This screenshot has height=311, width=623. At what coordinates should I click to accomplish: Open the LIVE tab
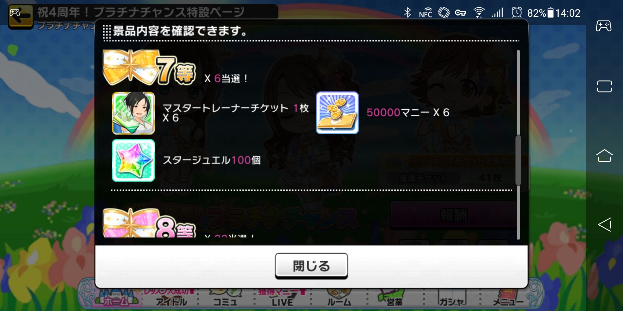(282, 298)
